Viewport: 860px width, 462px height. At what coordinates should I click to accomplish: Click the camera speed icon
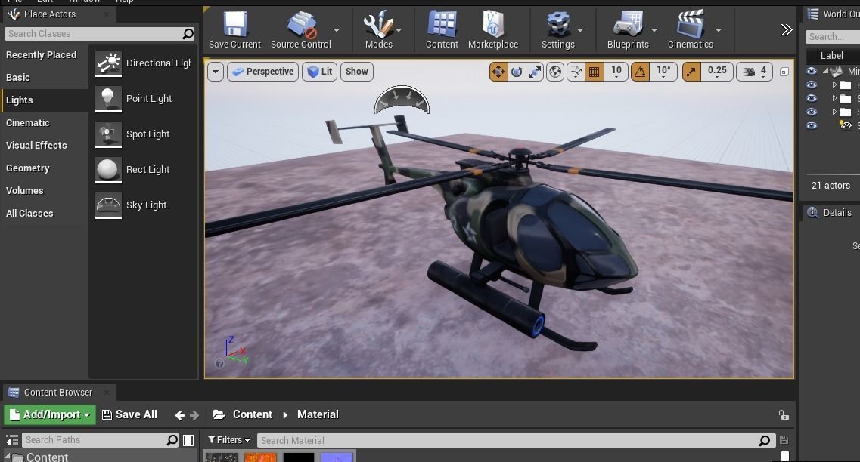749,72
